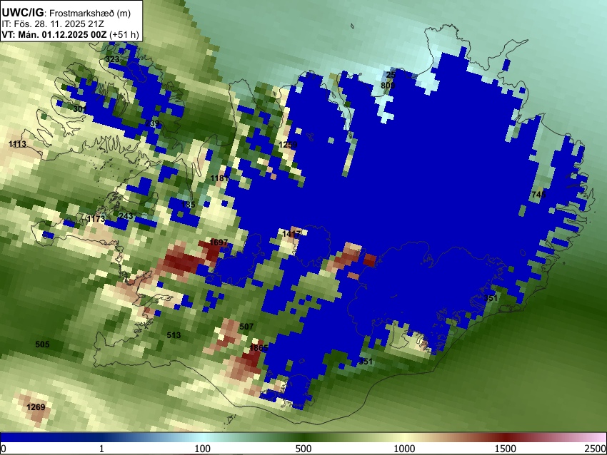Click the map value 323
This screenshot has width=607, height=455.
point(112,59)
